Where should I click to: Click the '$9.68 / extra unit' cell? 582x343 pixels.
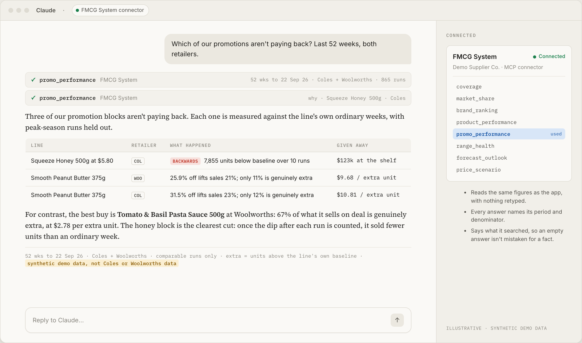tap(366, 177)
